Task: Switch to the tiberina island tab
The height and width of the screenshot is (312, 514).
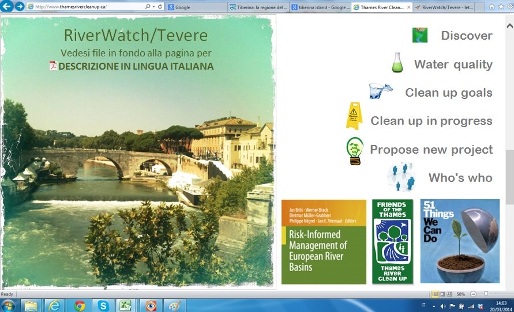Action: coord(320,7)
